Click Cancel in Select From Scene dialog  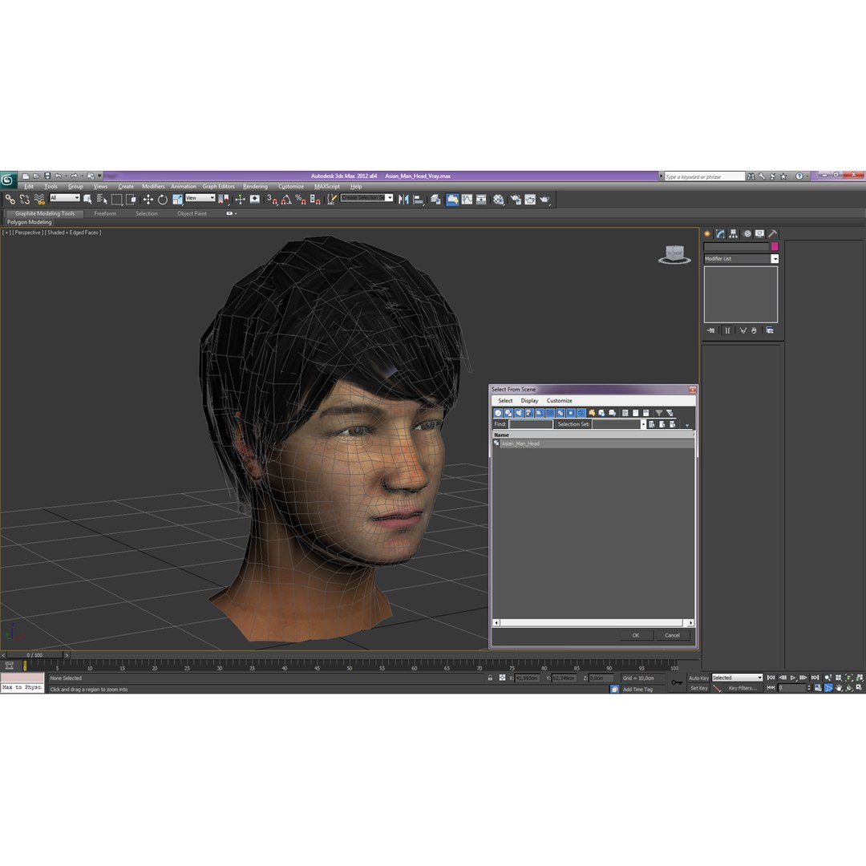672,636
